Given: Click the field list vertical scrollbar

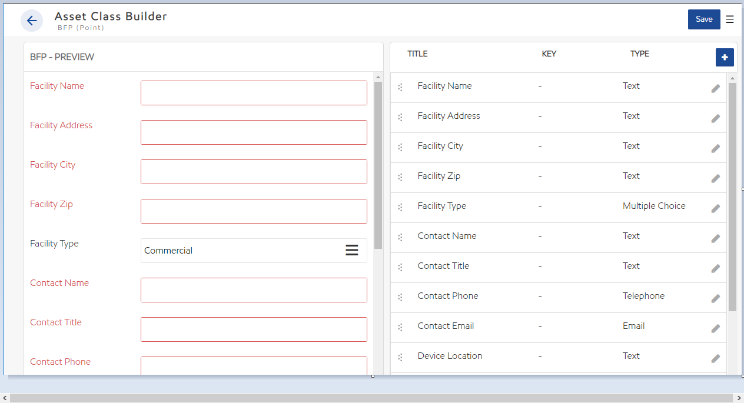Looking at the screenshot, I should coord(732,197).
